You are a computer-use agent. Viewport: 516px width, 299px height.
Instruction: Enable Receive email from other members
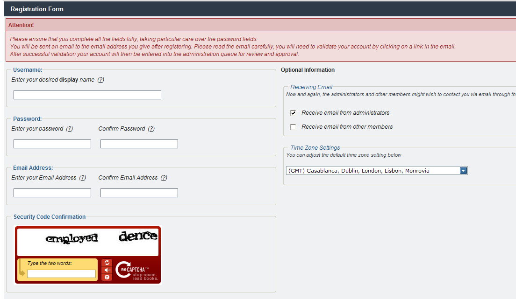[293, 127]
